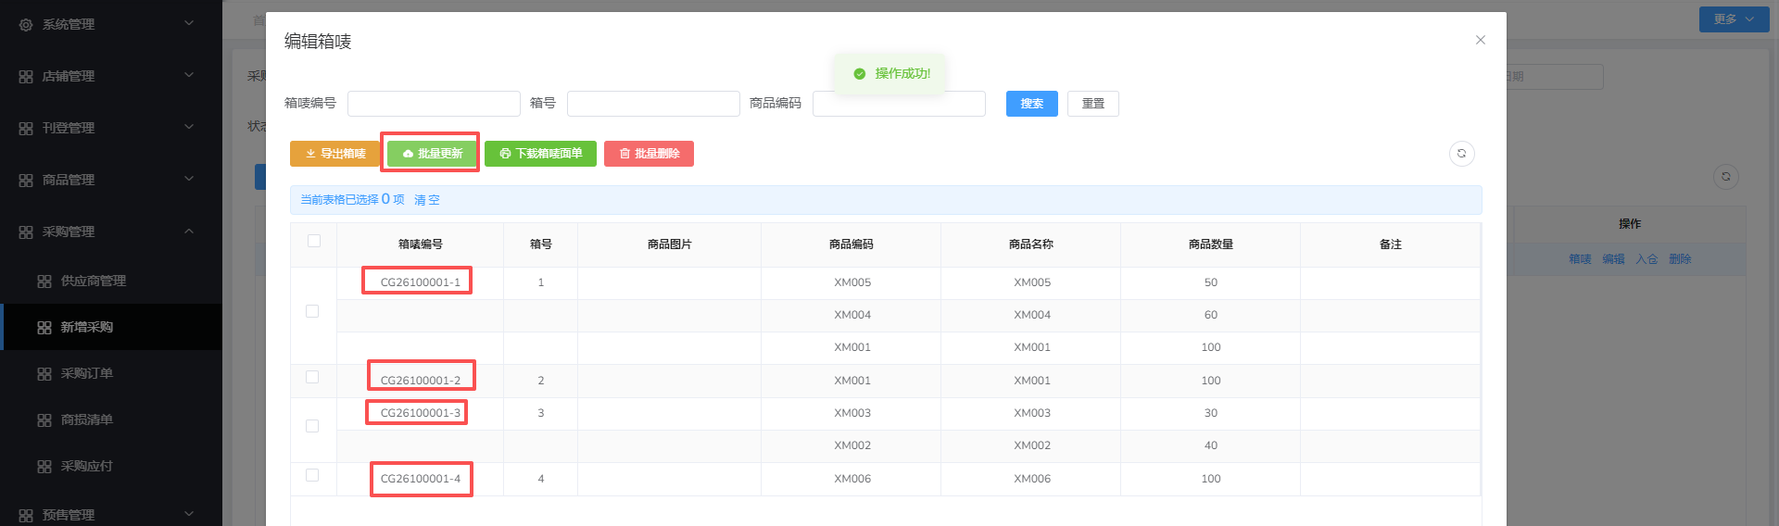Screen dimensions: 1779x526
Task: Toggle the select-all checkbox in table header
Action: [314, 241]
